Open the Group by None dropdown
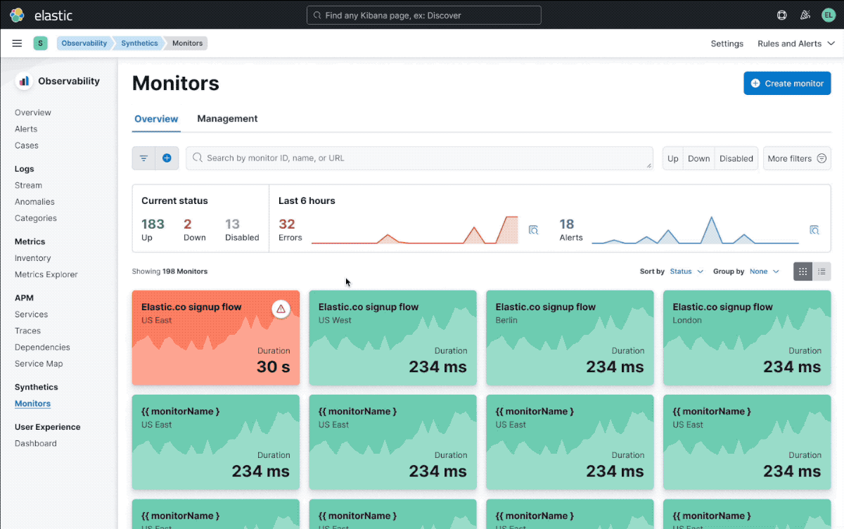The width and height of the screenshot is (844, 529). (765, 272)
